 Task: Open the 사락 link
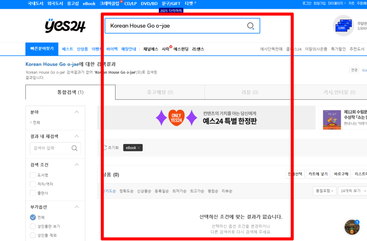point(166,49)
